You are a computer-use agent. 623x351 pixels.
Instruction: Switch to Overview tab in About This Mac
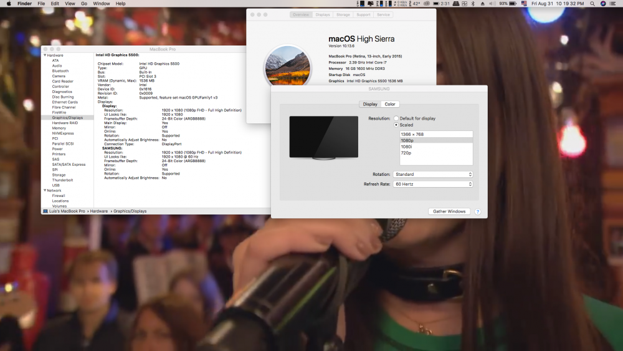click(x=301, y=15)
